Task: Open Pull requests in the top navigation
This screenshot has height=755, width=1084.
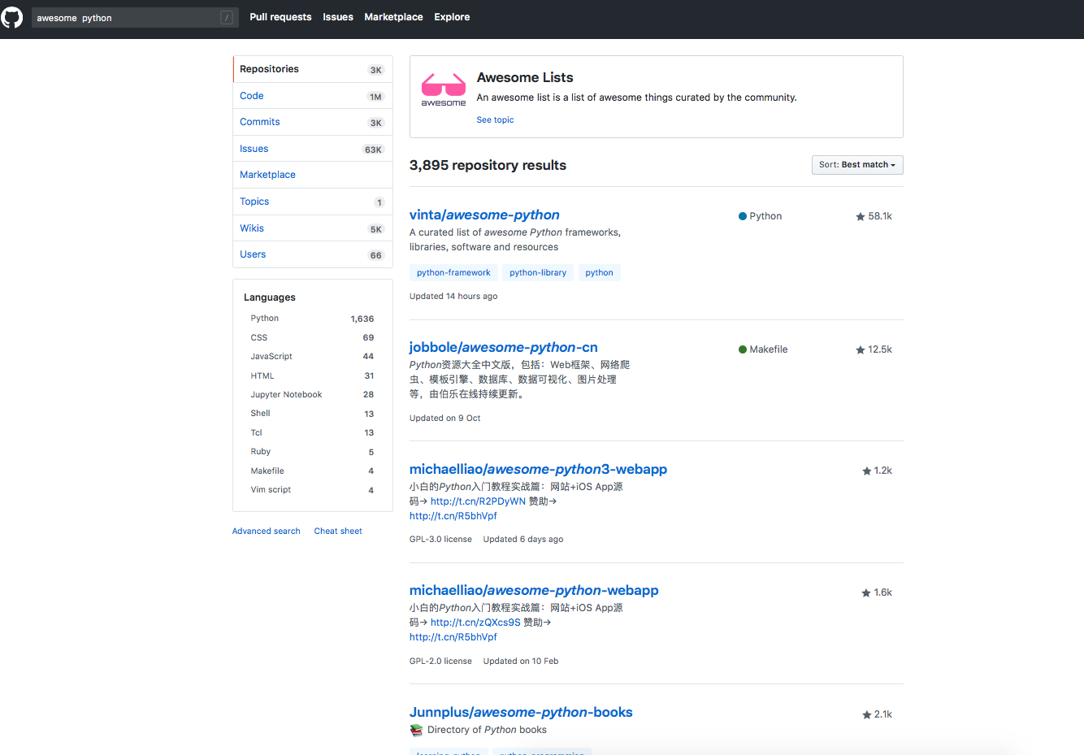Action: [280, 17]
